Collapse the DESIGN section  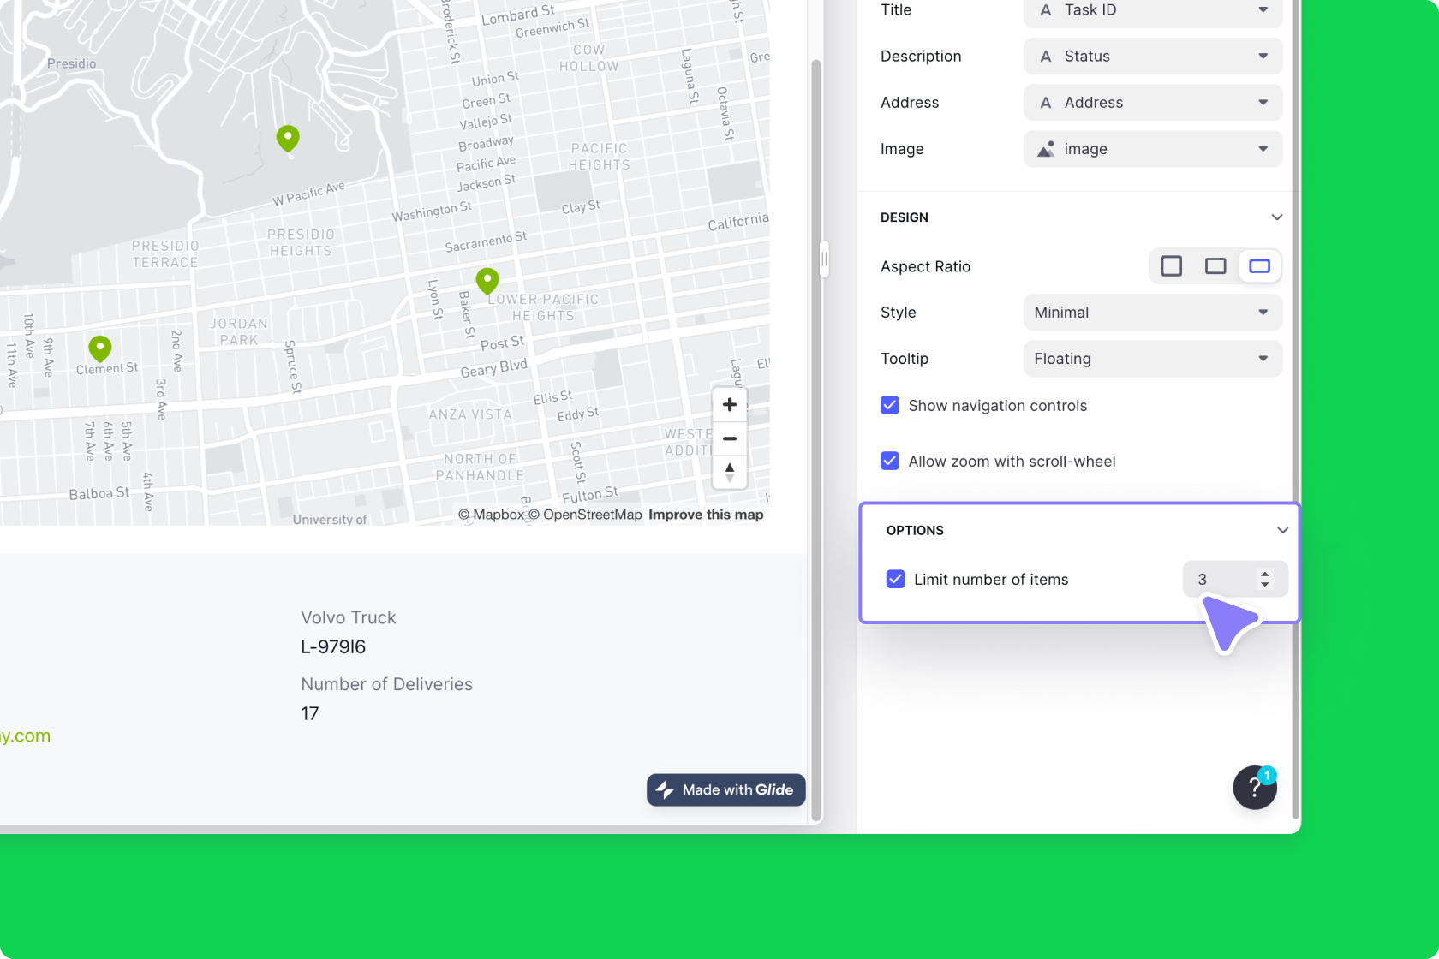click(1276, 217)
